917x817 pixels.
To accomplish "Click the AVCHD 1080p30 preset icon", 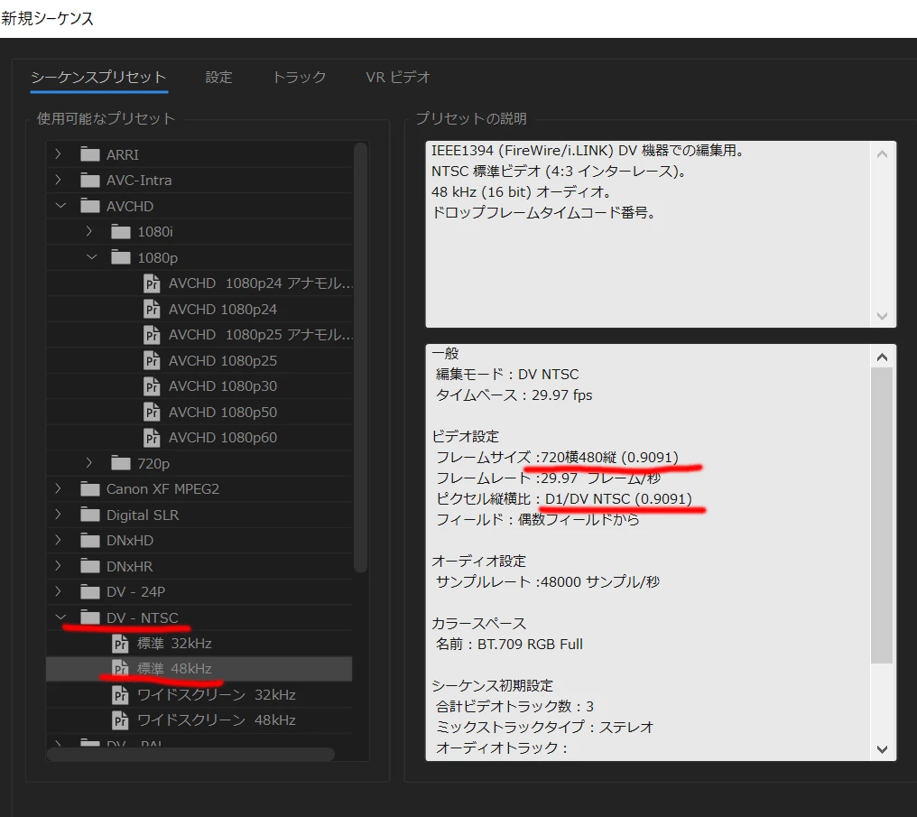I will tap(152, 386).
